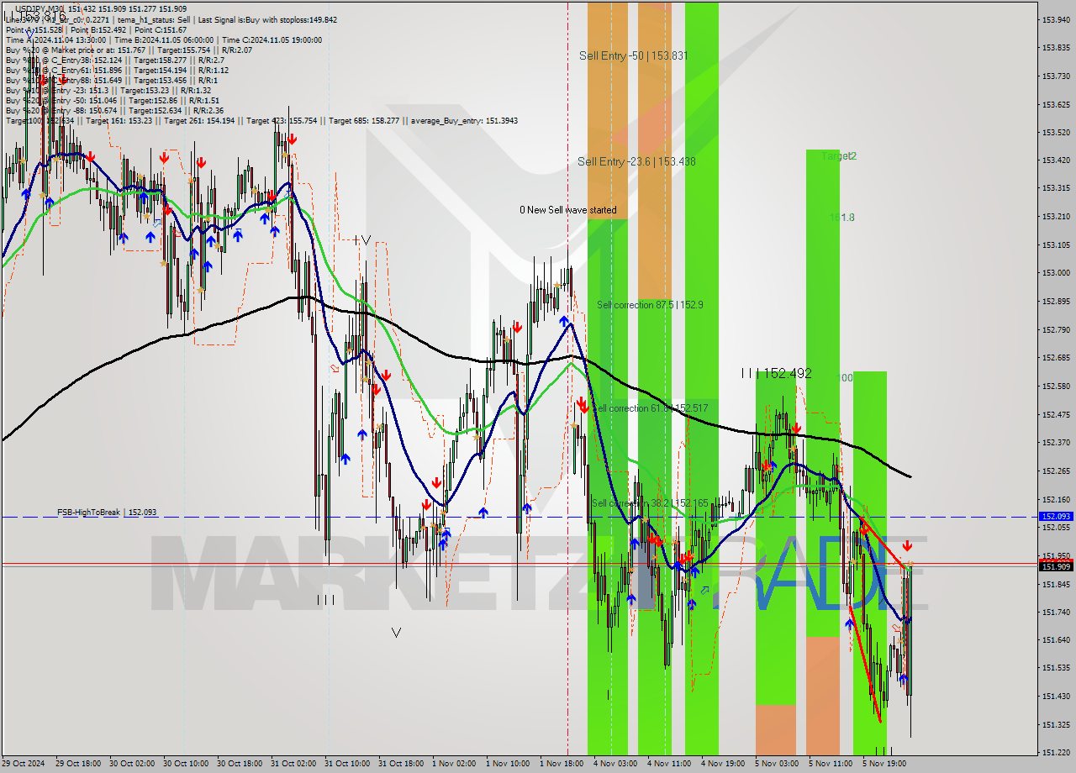Click the 151.535 price axis value

pos(1056,668)
